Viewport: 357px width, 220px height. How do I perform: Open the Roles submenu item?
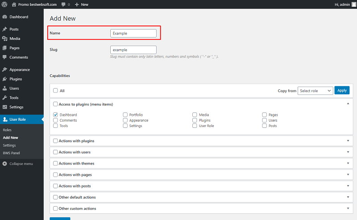click(7, 130)
